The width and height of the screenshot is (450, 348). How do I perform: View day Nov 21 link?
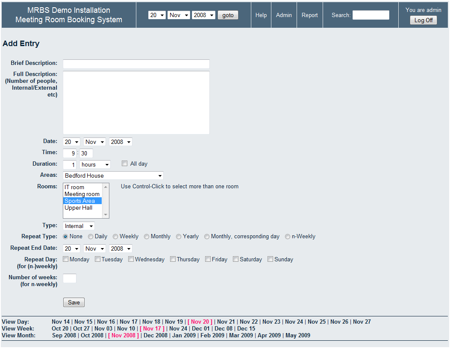226,322
